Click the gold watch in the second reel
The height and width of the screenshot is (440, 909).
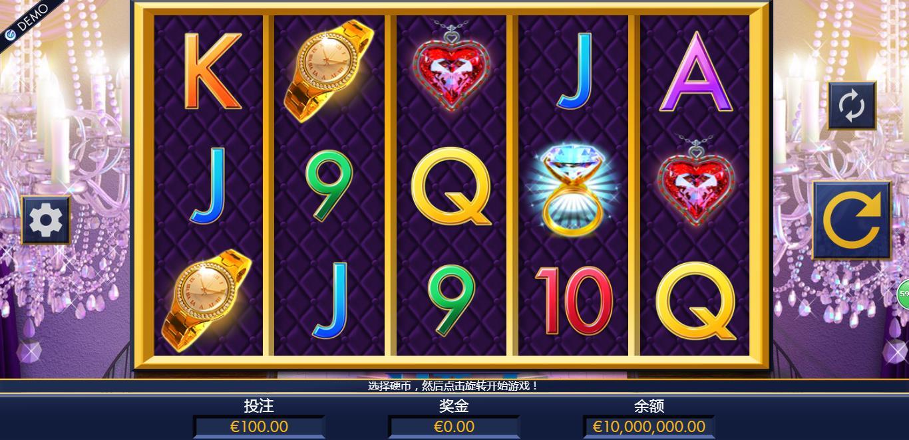pos(322,72)
